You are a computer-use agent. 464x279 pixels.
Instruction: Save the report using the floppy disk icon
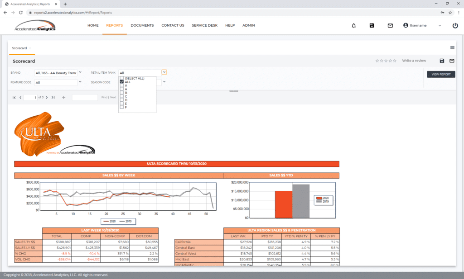(x=441, y=61)
